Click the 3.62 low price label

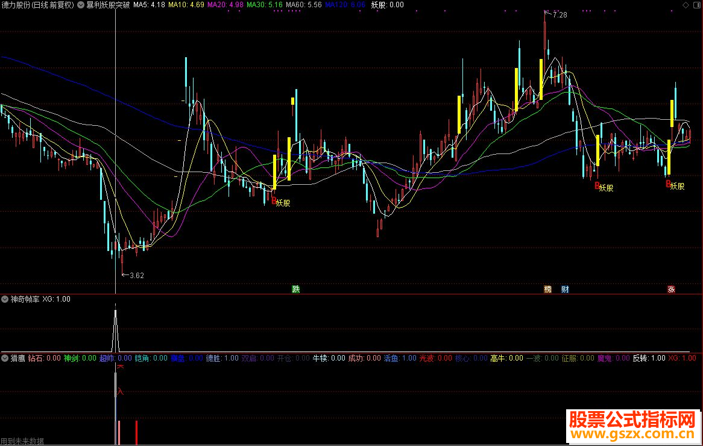[137, 276]
